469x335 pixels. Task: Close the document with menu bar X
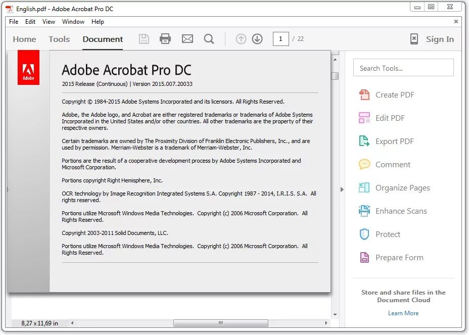(x=456, y=22)
